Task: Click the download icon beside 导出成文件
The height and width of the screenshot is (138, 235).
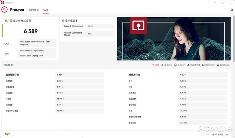Action: (x=188, y=65)
